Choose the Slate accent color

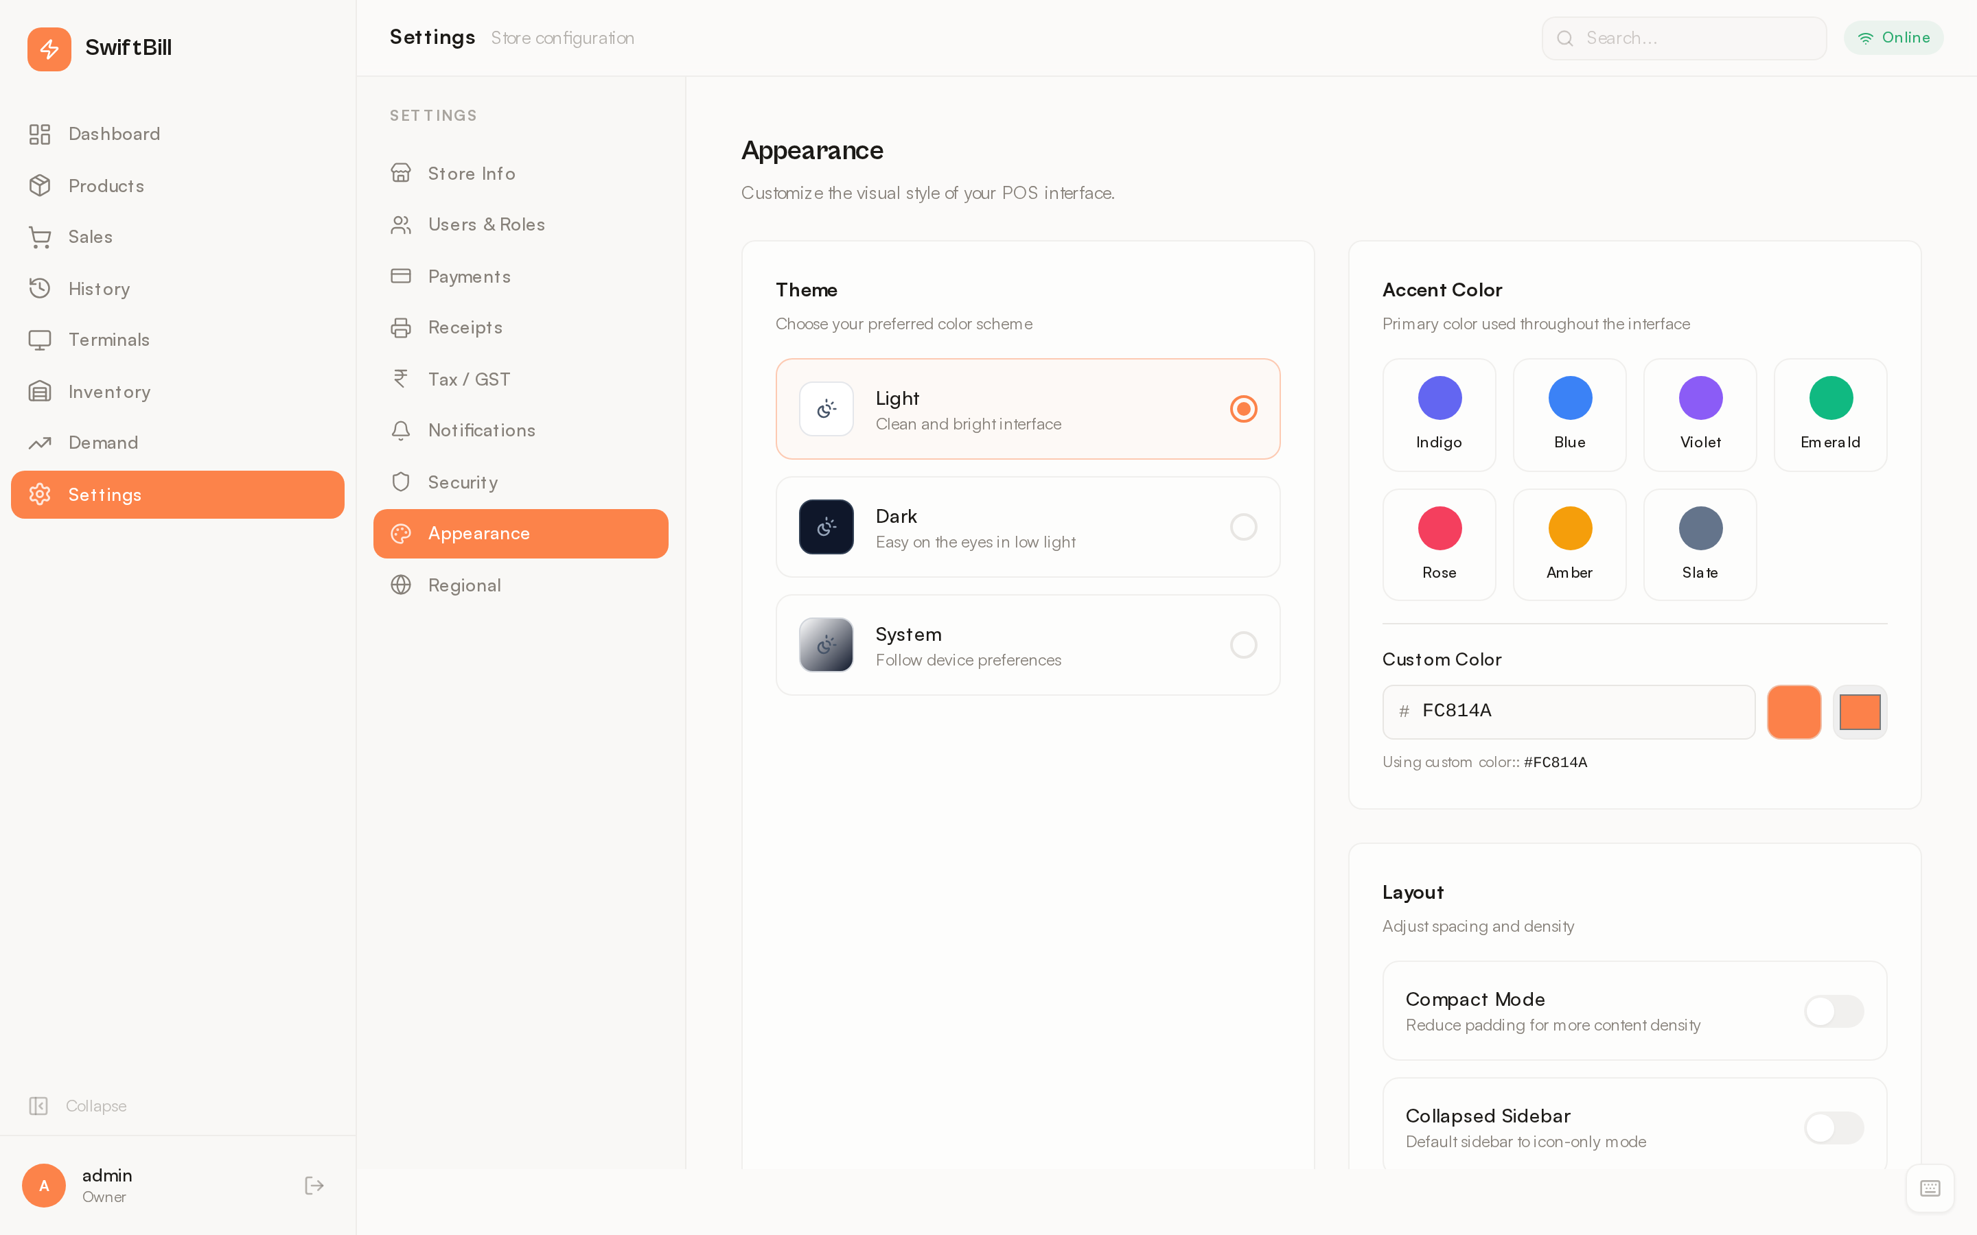(x=1700, y=545)
